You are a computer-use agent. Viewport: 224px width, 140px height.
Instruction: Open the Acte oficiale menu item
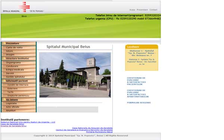[x=19, y=107]
